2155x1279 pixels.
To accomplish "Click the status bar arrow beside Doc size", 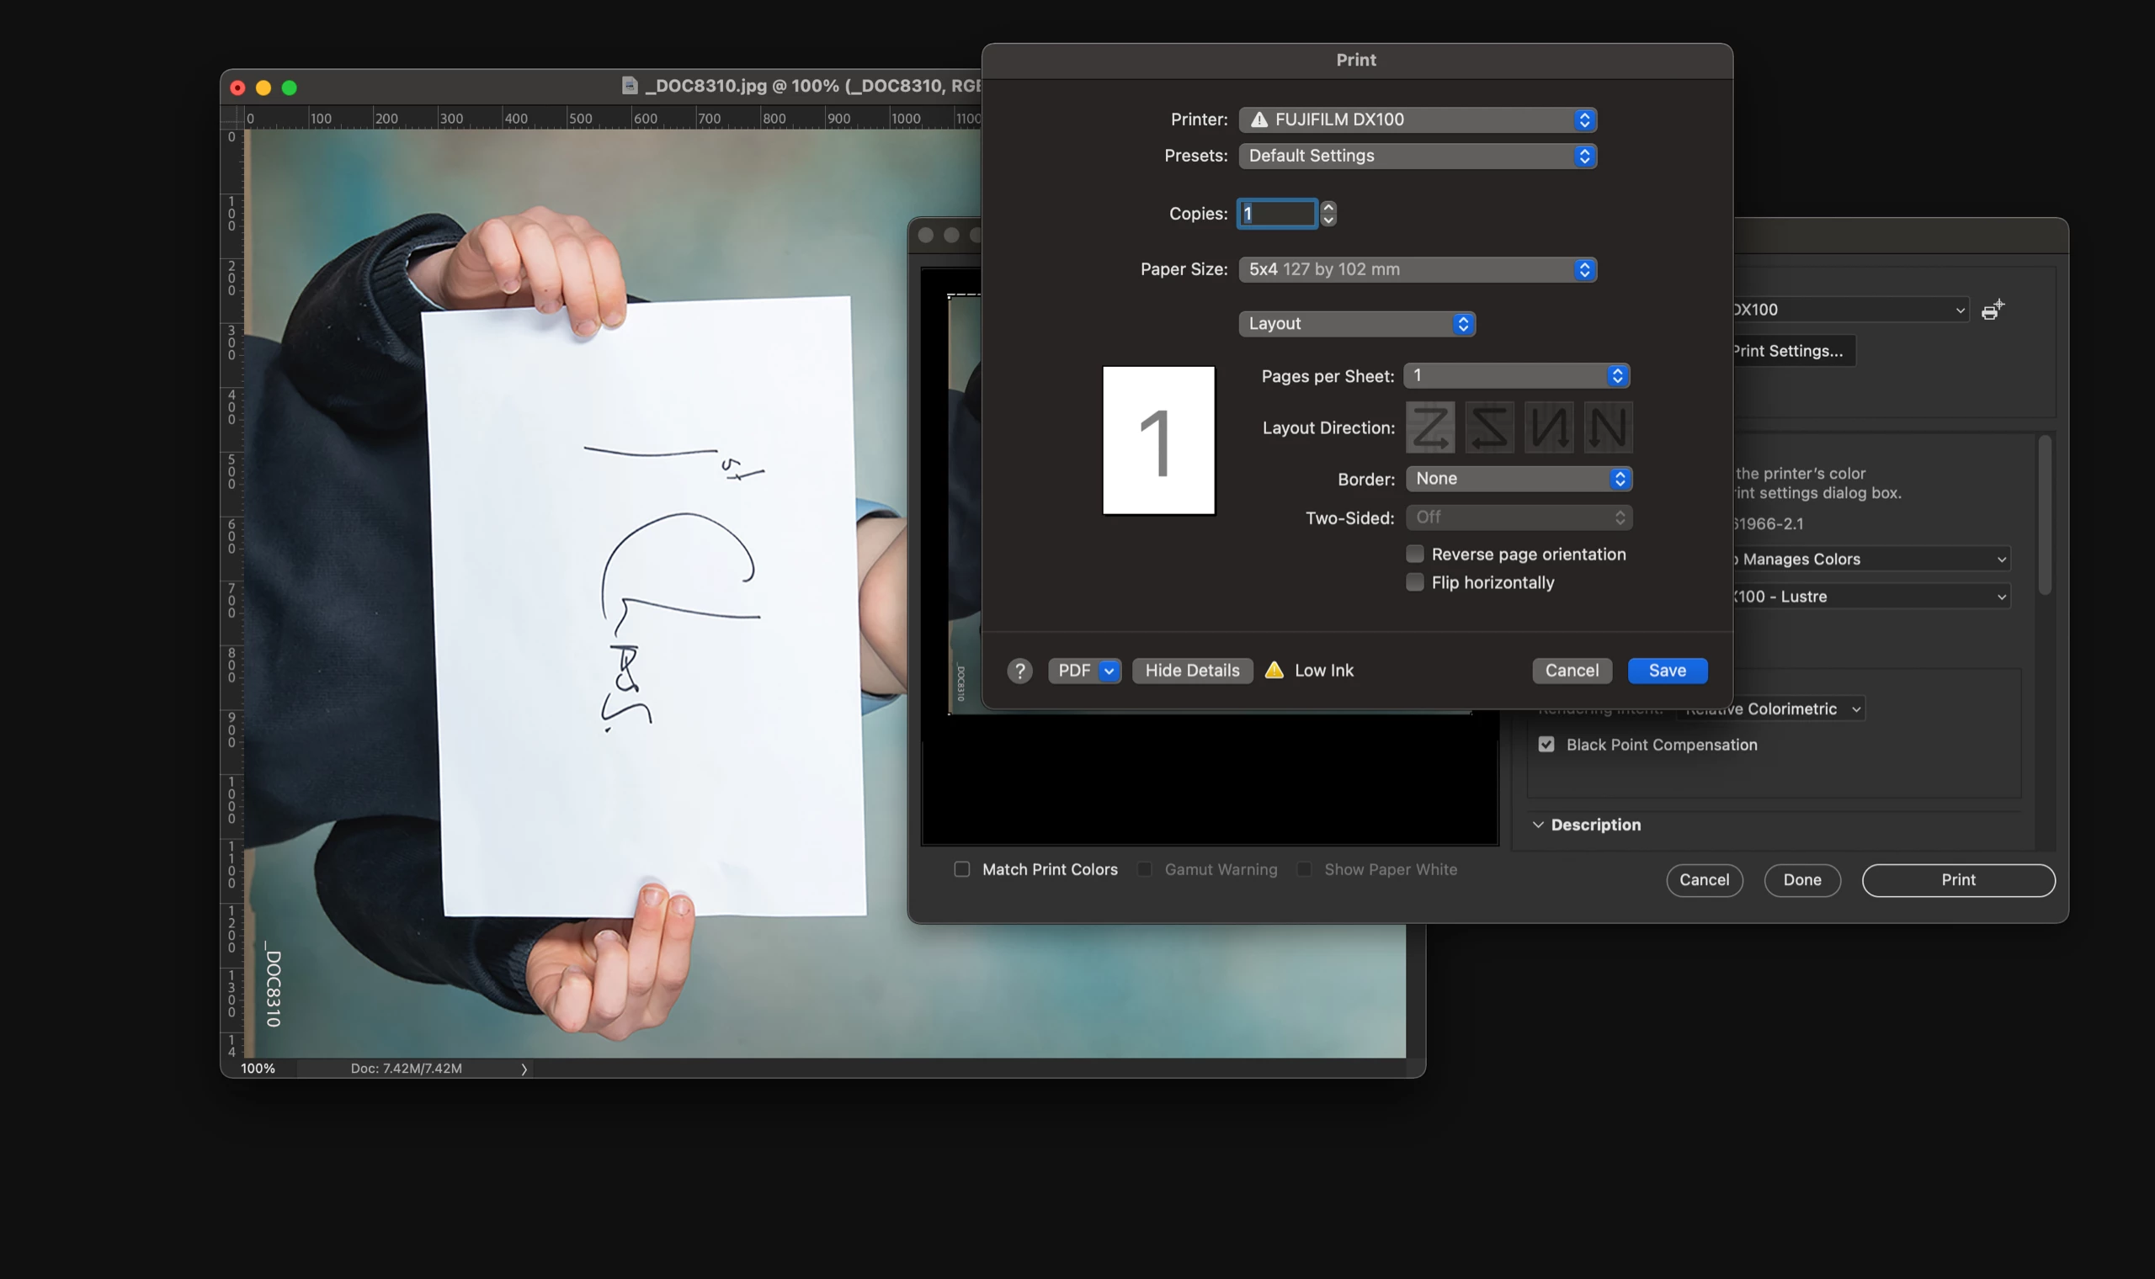I will point(524,1069).
